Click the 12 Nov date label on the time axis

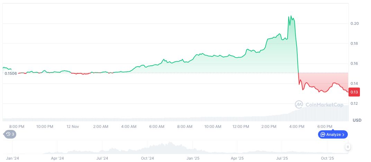pos(73,126)
